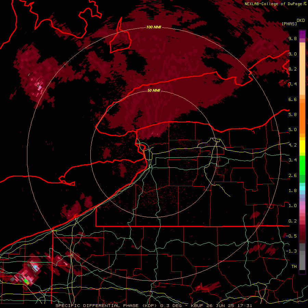The width and height of the screenshot is (308, 308).
Task: Pick the yellow segment of the color bar
Action: point(302,146)
